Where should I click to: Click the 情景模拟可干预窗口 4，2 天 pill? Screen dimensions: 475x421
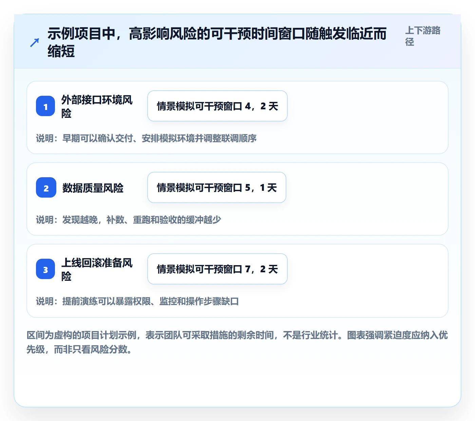(x=217, y=106)
